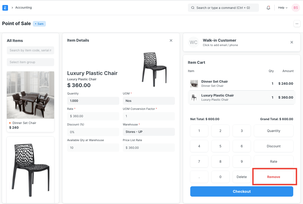
Task: Navigate via the Accounting breadcrumb
Action: click(23, 7)
